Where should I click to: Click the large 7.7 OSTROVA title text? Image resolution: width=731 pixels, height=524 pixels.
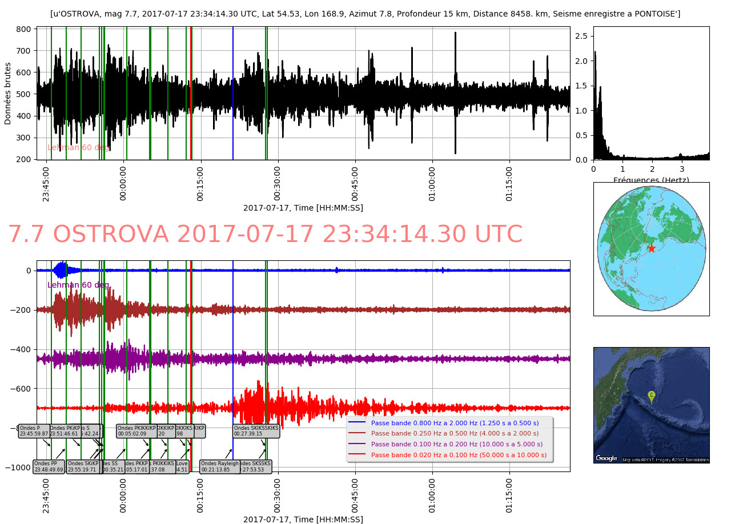[264, 235]
